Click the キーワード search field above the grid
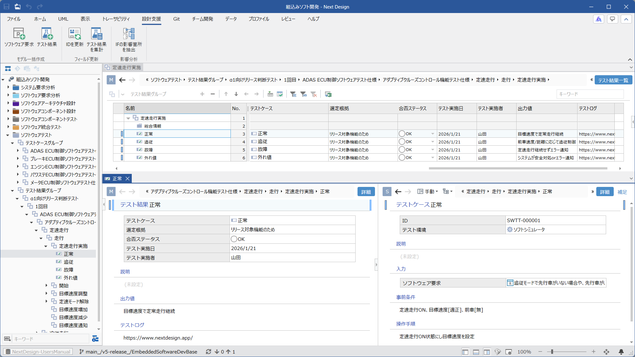 (590, 94)
